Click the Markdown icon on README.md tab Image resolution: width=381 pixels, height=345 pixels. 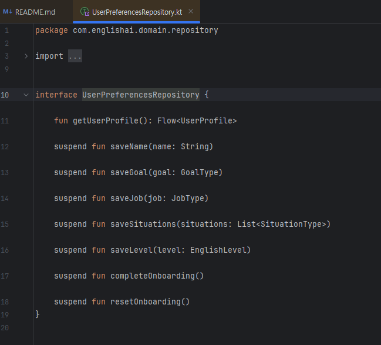point(7,12)
